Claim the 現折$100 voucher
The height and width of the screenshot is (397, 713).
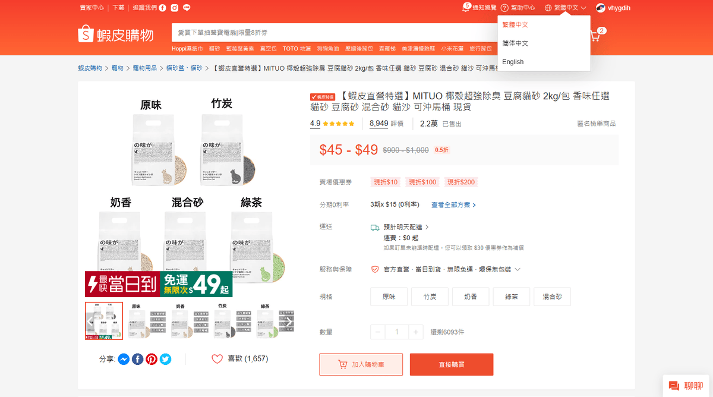click(x=422, y=182)
